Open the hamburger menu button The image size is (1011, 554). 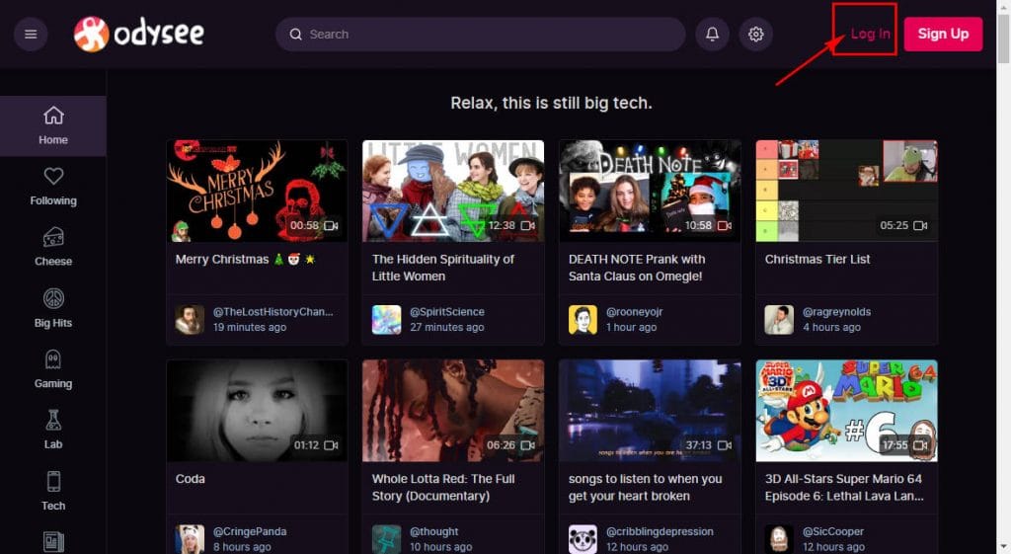click(31, 35)
